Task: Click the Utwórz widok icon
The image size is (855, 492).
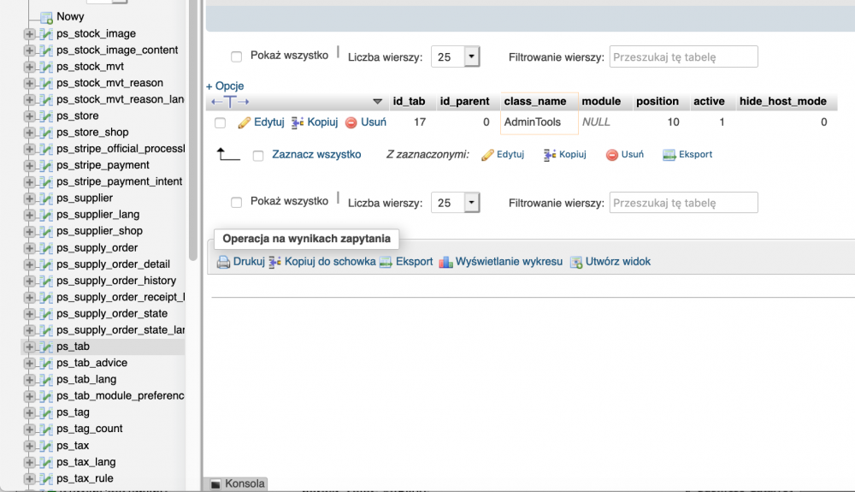Action: 575,263
